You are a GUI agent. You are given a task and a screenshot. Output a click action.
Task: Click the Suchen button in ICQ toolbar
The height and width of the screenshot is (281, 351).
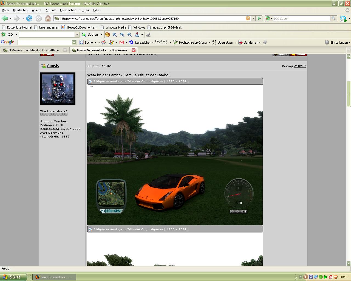90,35
